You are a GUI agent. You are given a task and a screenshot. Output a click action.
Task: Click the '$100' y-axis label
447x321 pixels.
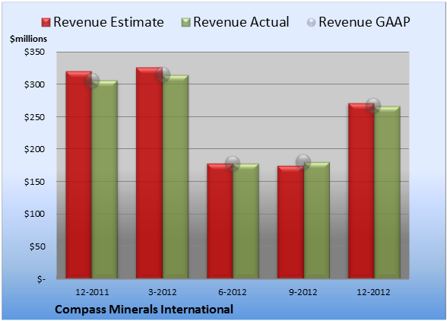[34, 214]
